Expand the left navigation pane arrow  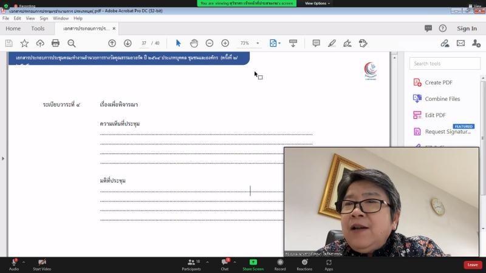pyautogui.click(x=3, y=158)
